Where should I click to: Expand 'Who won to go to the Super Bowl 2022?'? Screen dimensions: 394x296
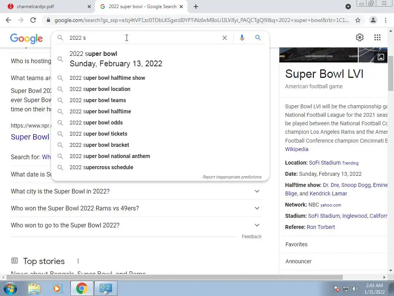[x=136, y=225]
